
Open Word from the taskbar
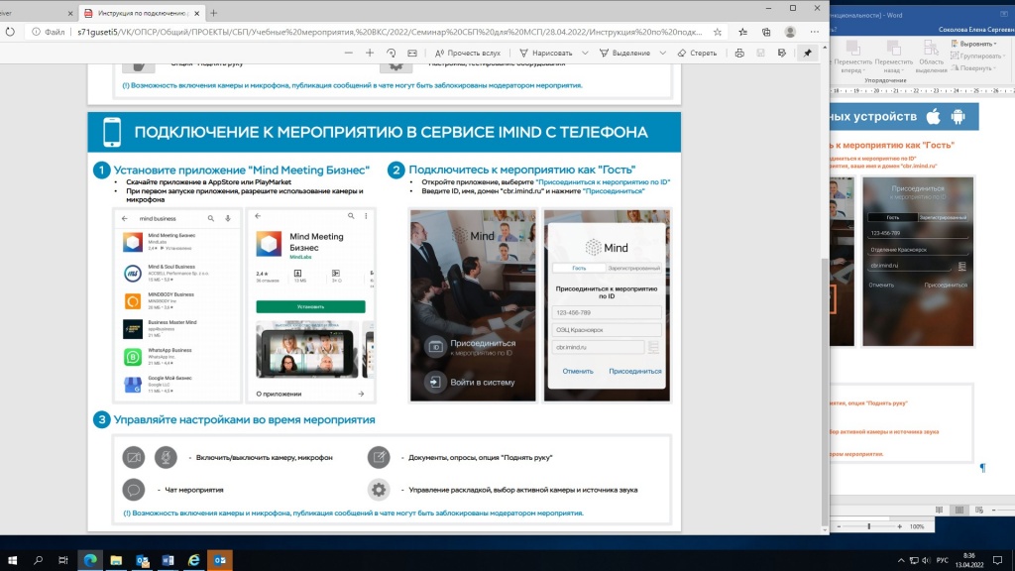[169, 560]
